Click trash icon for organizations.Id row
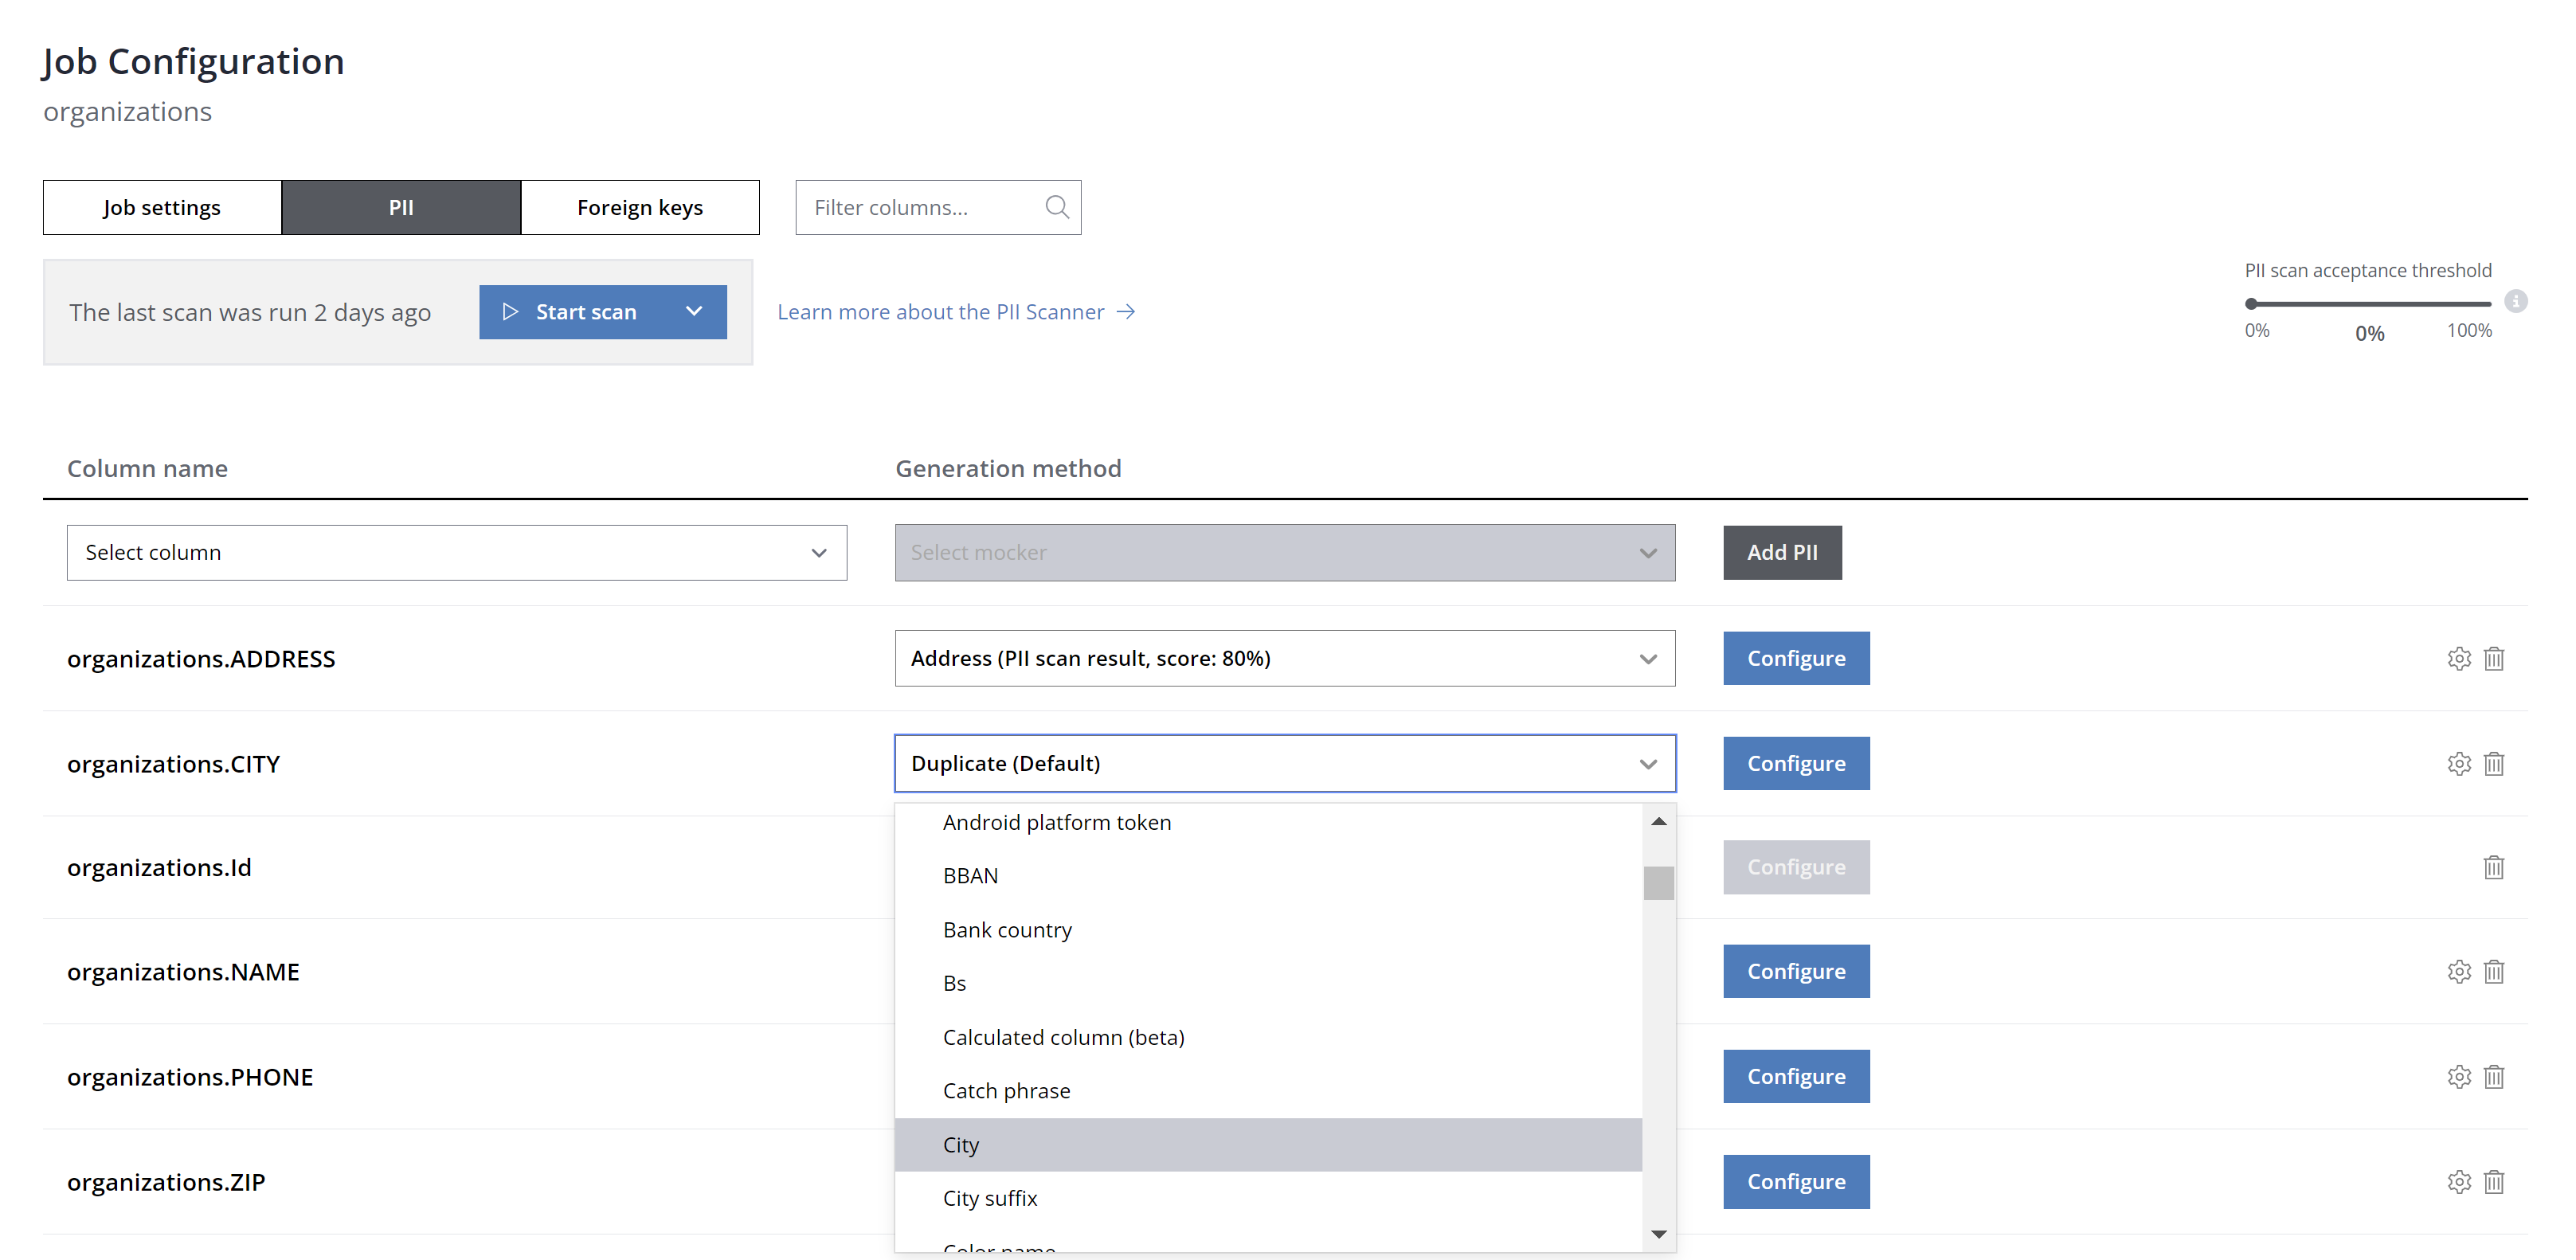Image resolution: width=2576 pixels, height=1260 pixels. point(2493,867)
